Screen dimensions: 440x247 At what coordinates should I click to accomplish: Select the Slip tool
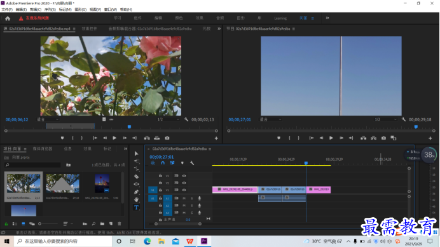click(x=136, y=184)
